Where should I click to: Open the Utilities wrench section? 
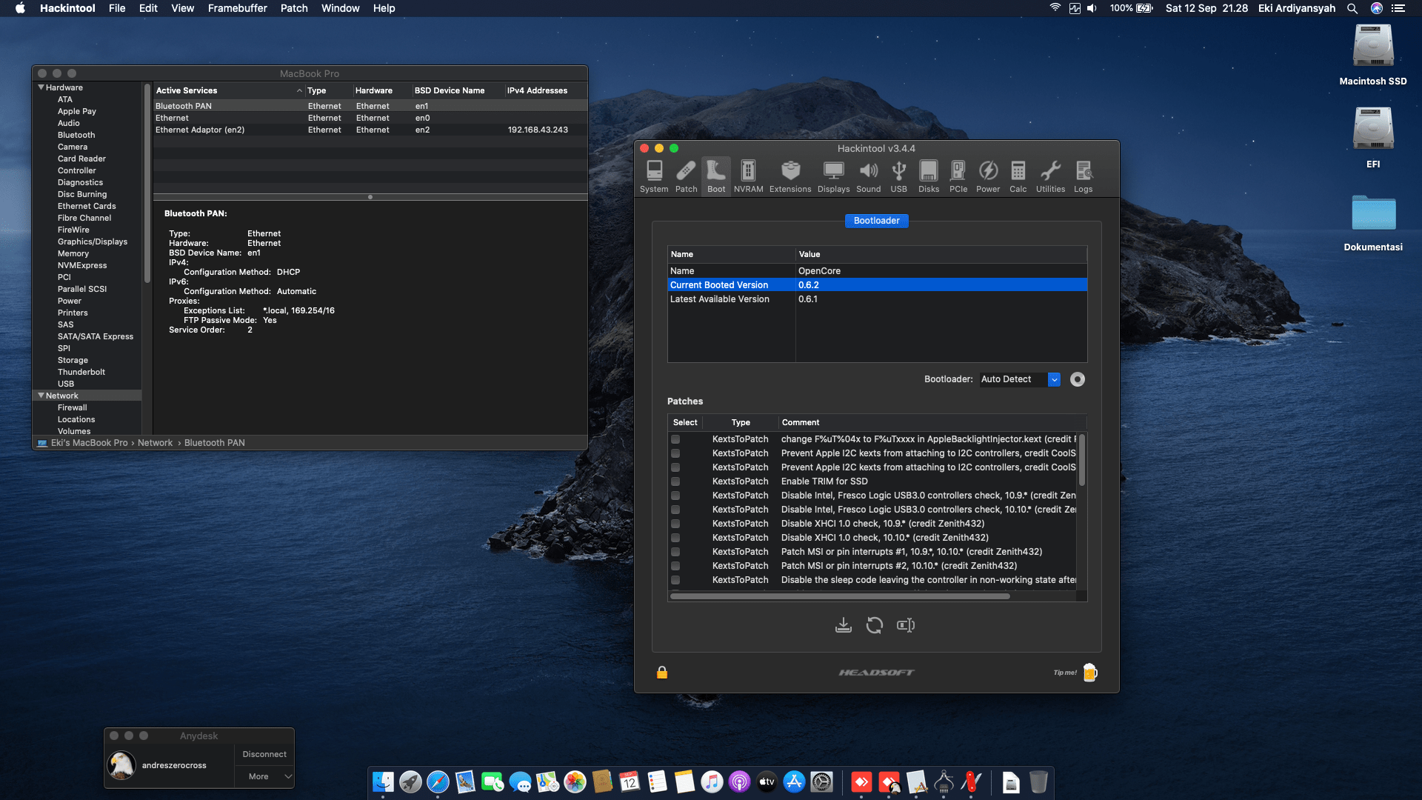1050,176
